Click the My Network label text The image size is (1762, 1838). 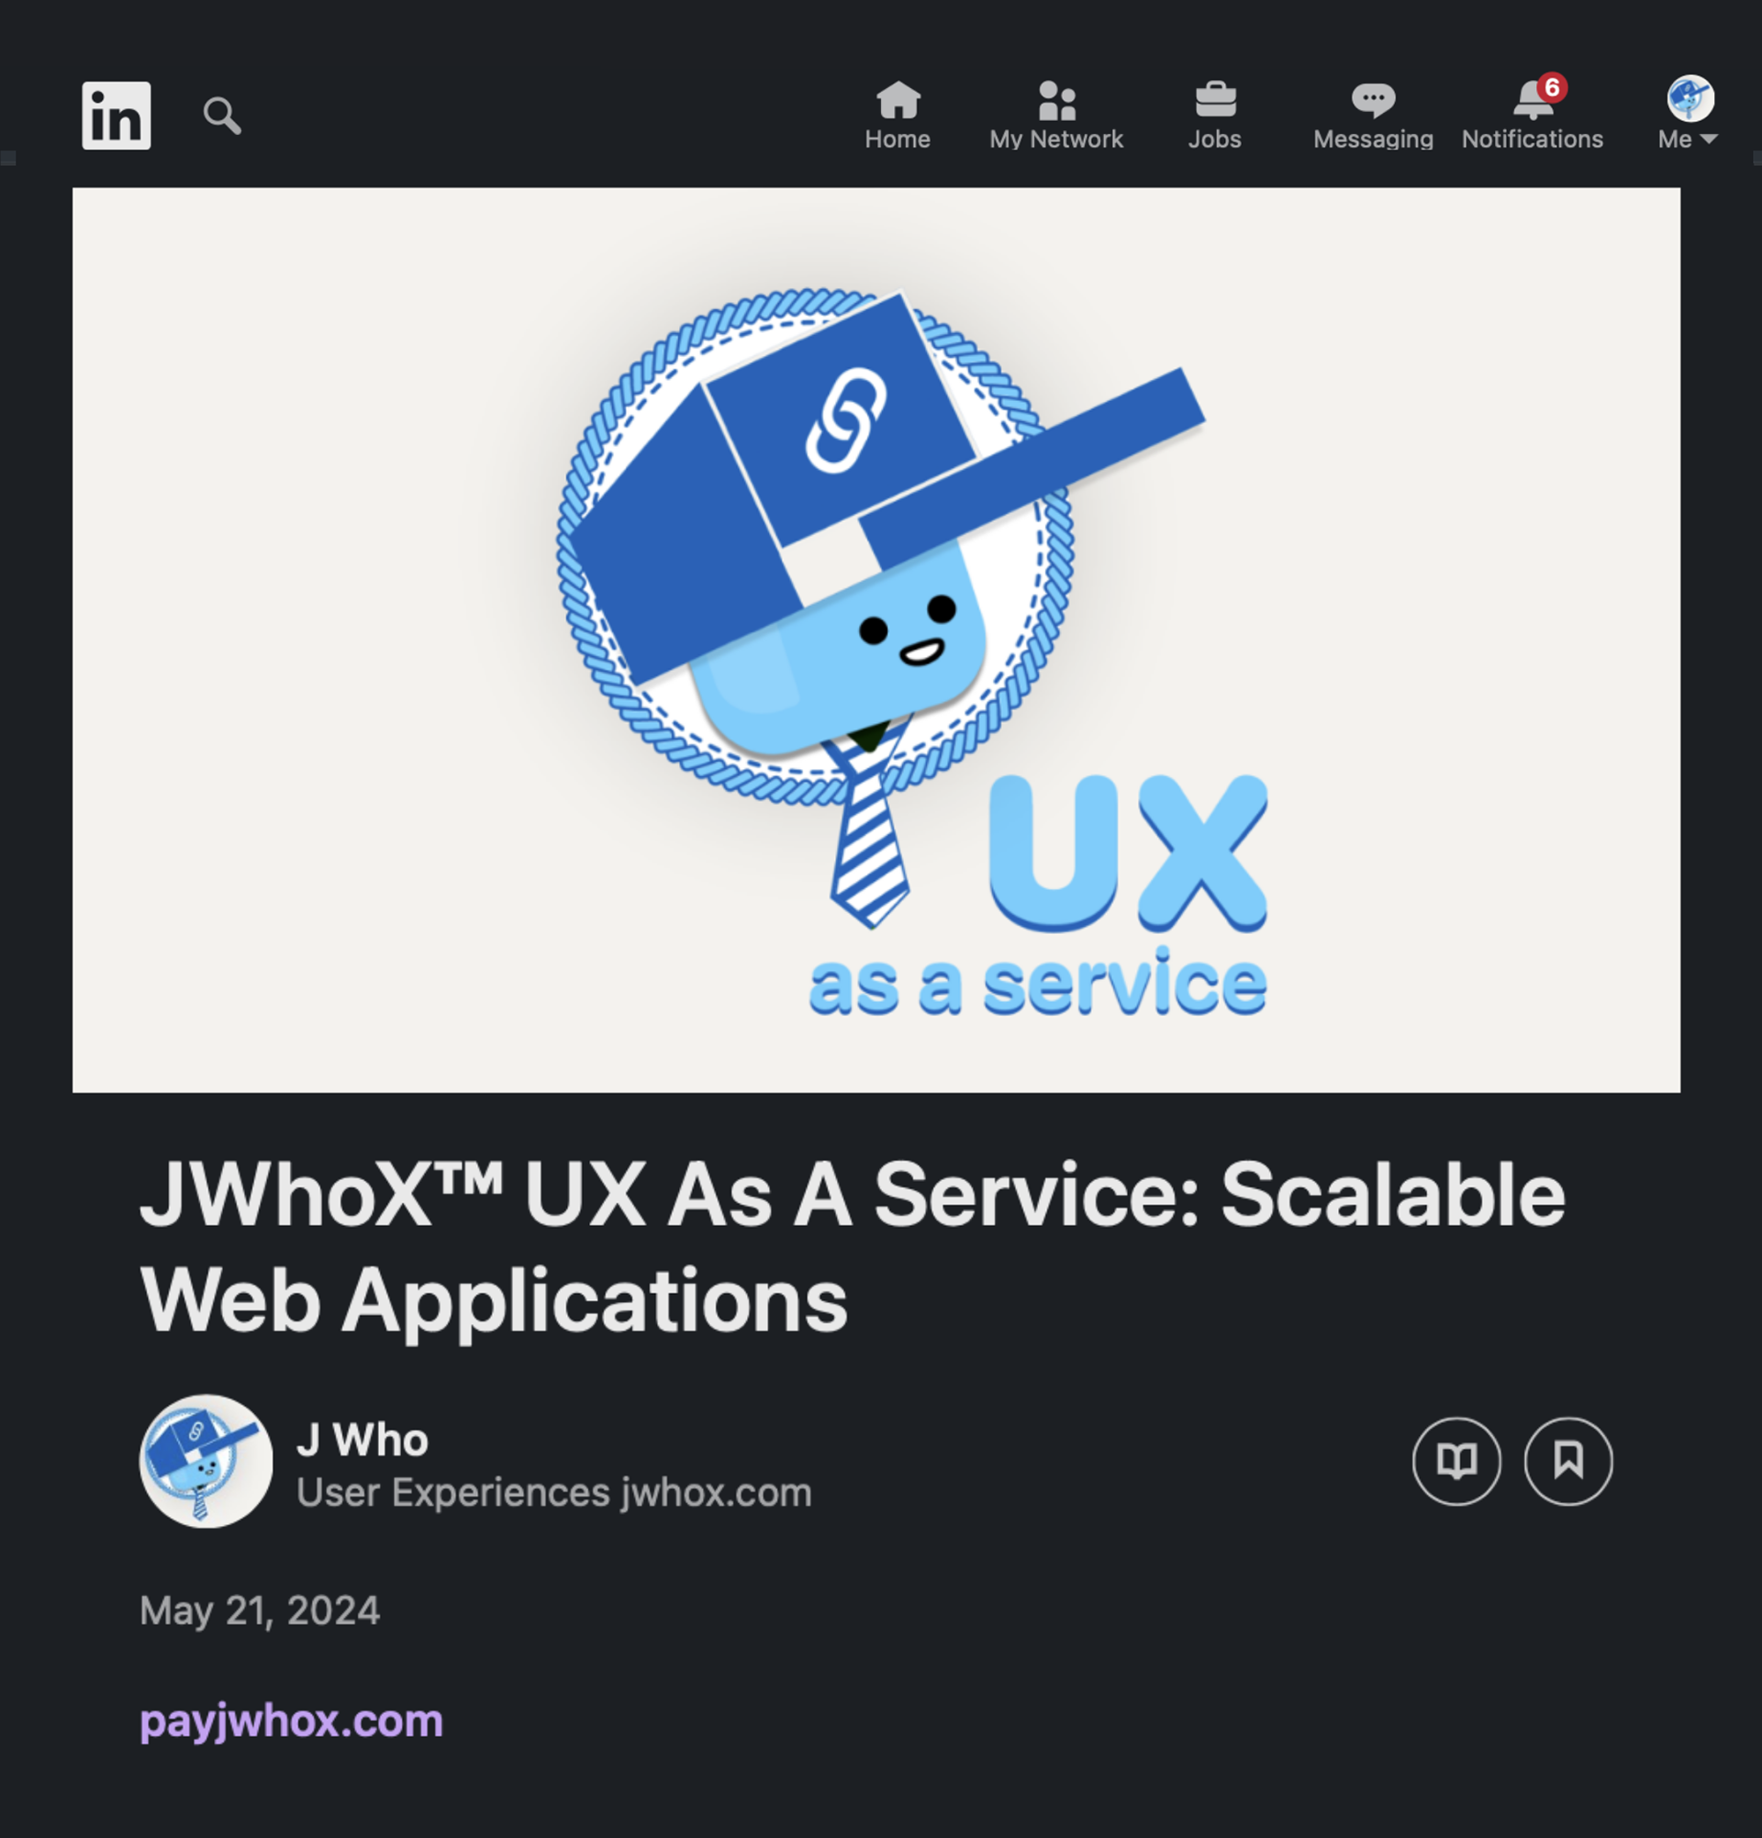pyautogui.click(x=1056, y=139)
